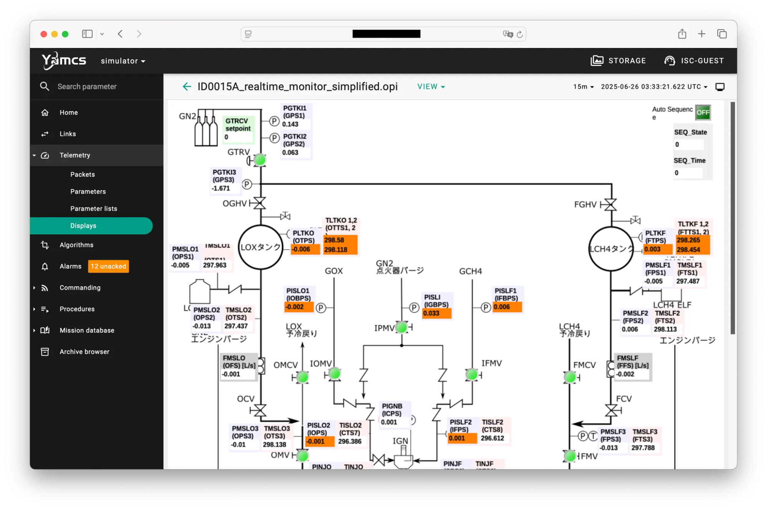Open the simulator instance dropdown
This screenshot has height=509, width=767.
[x=123, y=61]
